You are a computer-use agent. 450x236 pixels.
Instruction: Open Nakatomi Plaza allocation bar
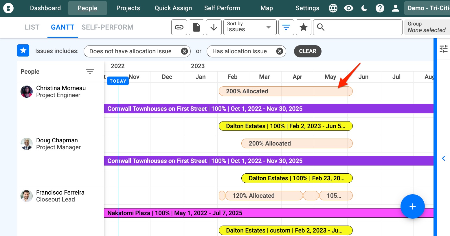(x=269, y=213)
